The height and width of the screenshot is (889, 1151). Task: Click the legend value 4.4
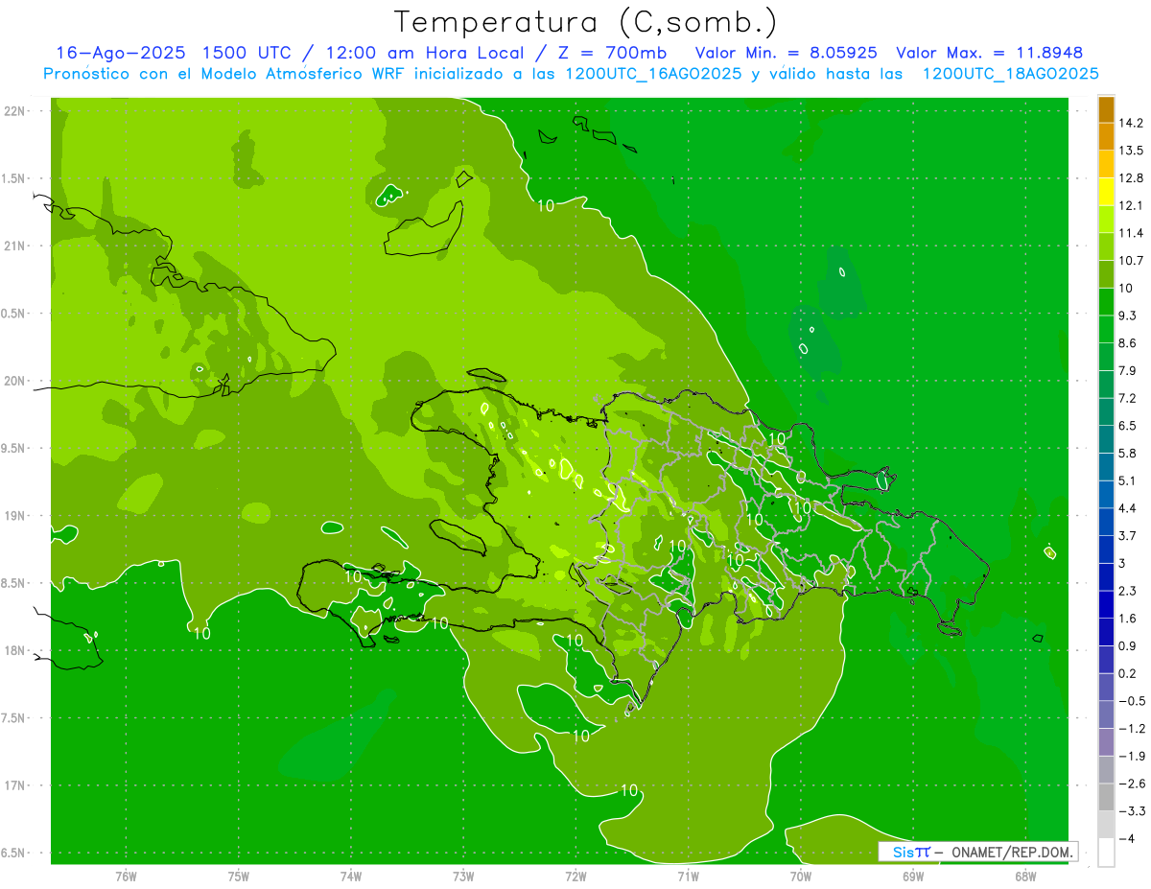coord(1128,508)
